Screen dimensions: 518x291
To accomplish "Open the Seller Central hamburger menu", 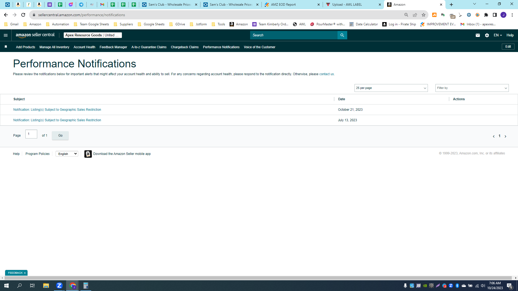I will click(6, 35).
